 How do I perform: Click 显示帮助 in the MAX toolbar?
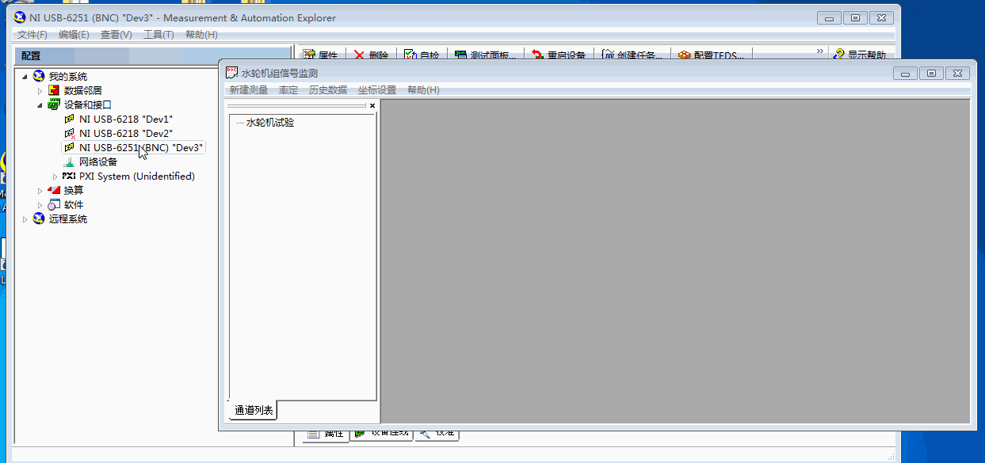tap(860, 55)
